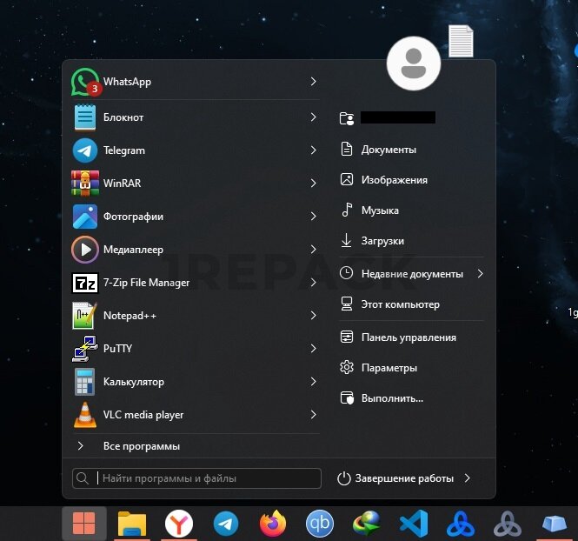
Task: Expand the arrow next to Фотографии
Action: (313, 217)
